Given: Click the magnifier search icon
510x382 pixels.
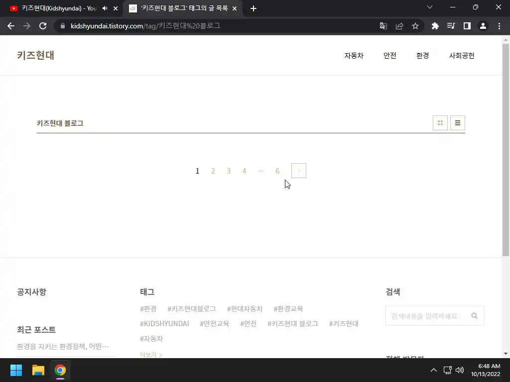Looking at the screenshot, I should [475, 316].
